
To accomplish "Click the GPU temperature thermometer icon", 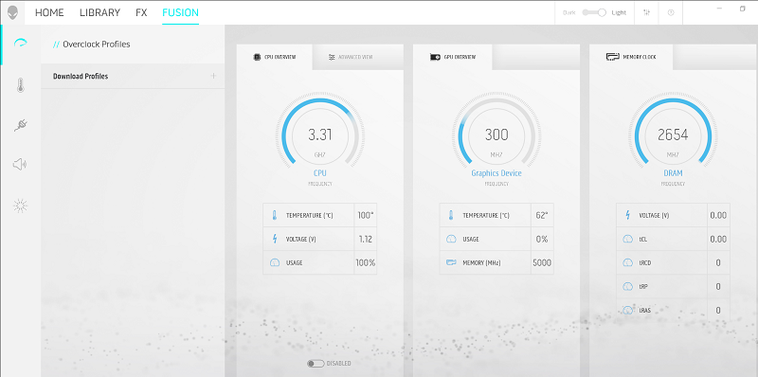I will pyautogui.click(x=451, y=215).
